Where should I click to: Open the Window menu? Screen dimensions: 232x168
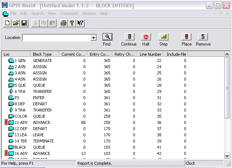[89, 13]
